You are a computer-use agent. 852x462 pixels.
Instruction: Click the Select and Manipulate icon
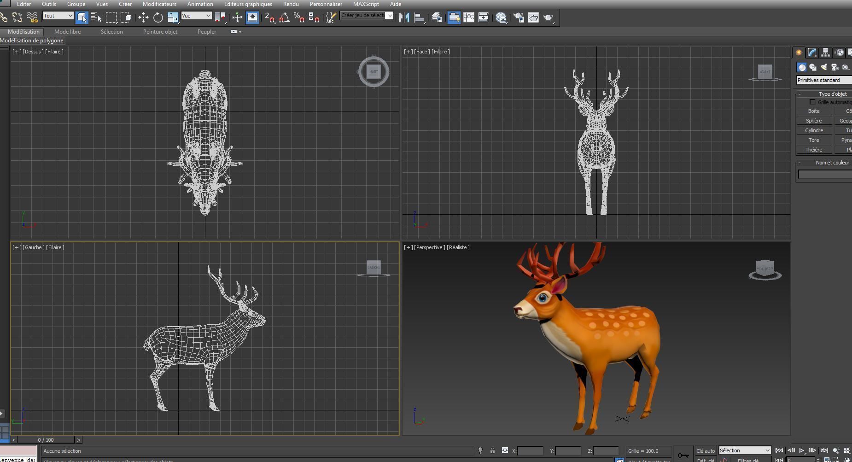point(237,18)
